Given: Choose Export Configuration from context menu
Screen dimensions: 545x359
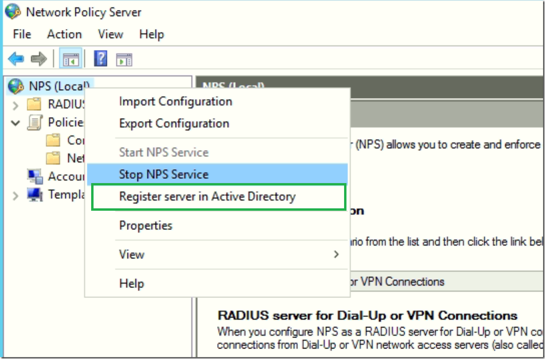Looking at the screenshot, I should tap(217, 123).
